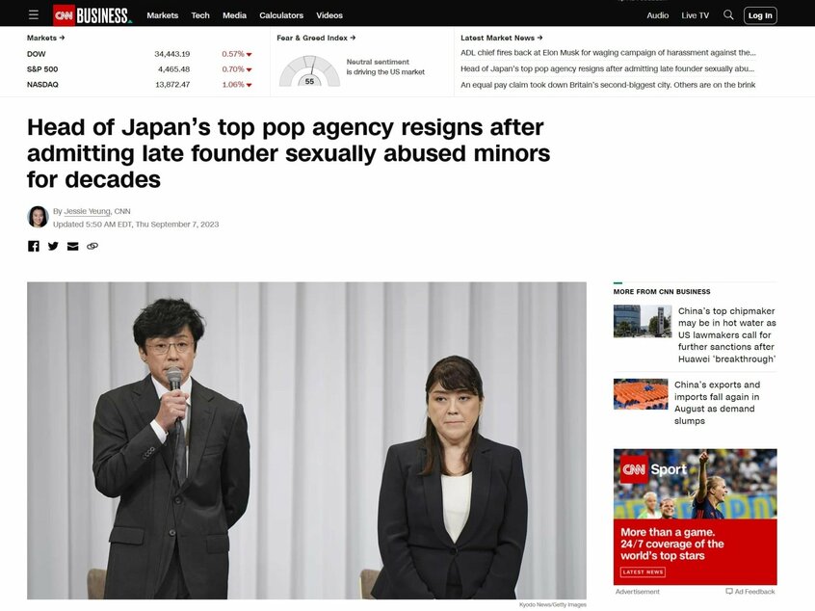The height and width of the screenshot is (611, 815).
Task: Open the Markets section arrow link
Action: pos(45,38)
